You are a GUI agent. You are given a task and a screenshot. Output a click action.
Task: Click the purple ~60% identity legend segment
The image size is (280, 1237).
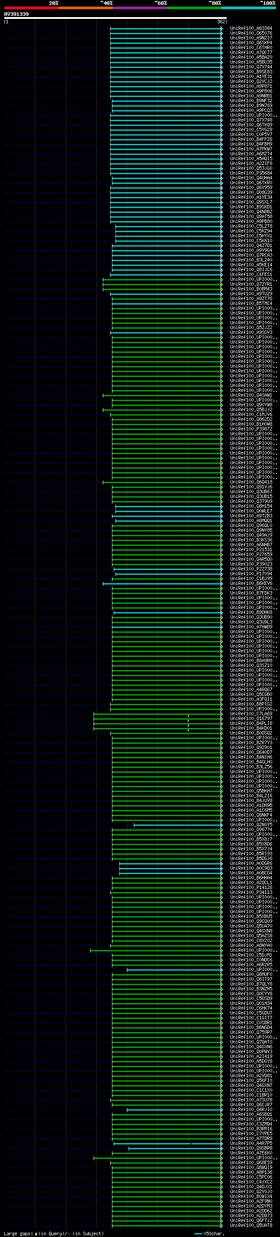point(140,8)
